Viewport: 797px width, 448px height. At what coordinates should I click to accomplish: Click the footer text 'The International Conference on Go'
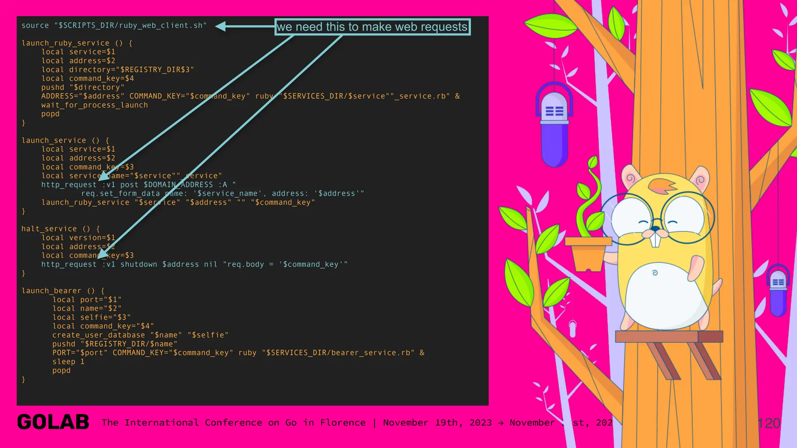(199, 423)
